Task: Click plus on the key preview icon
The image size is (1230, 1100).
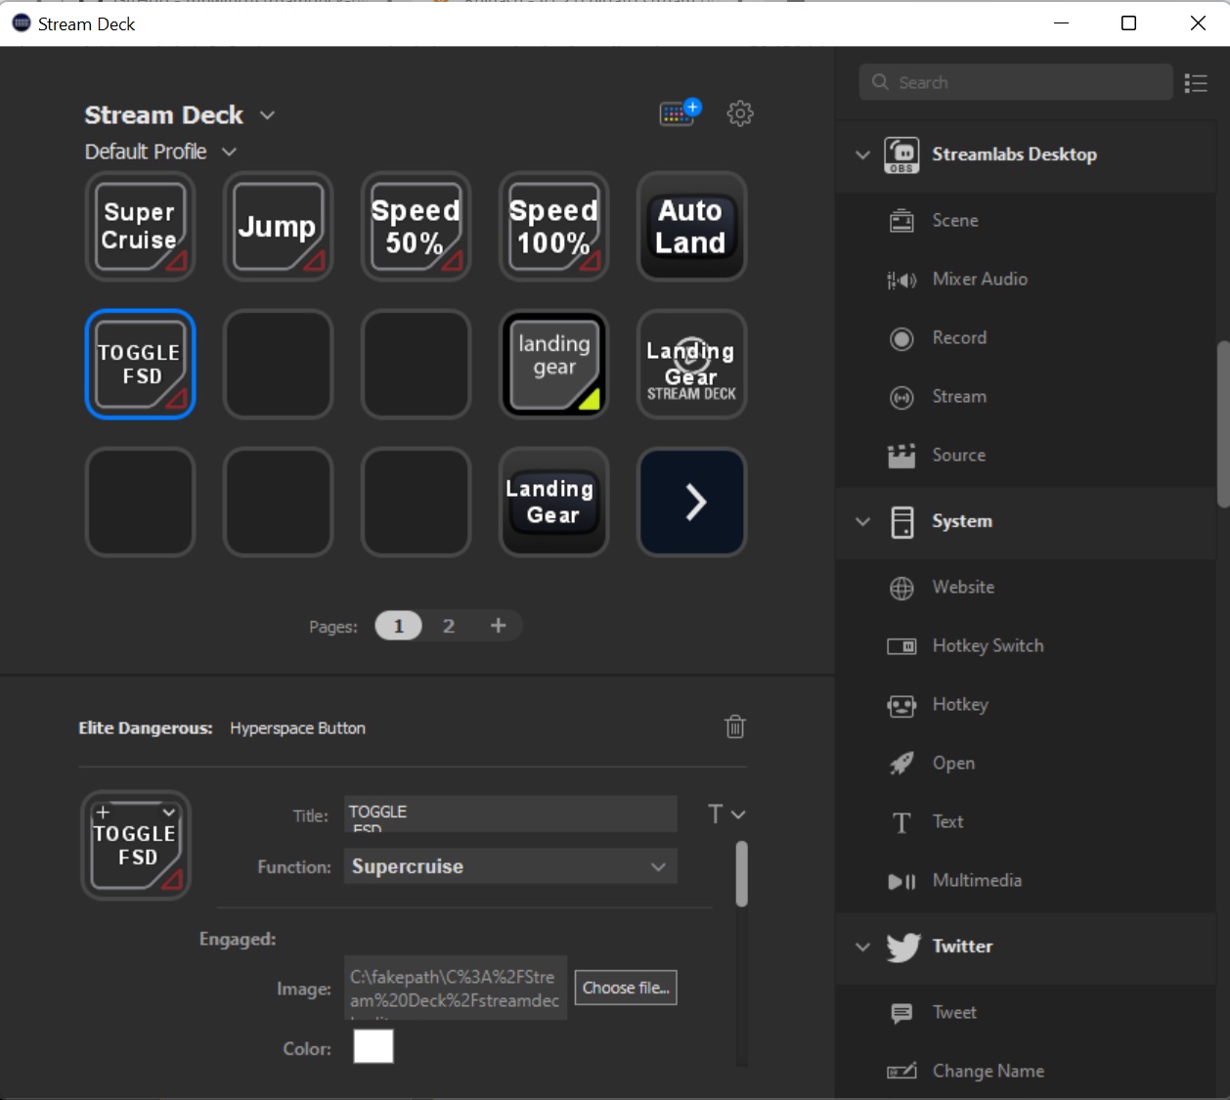Action: coord(103,813)
